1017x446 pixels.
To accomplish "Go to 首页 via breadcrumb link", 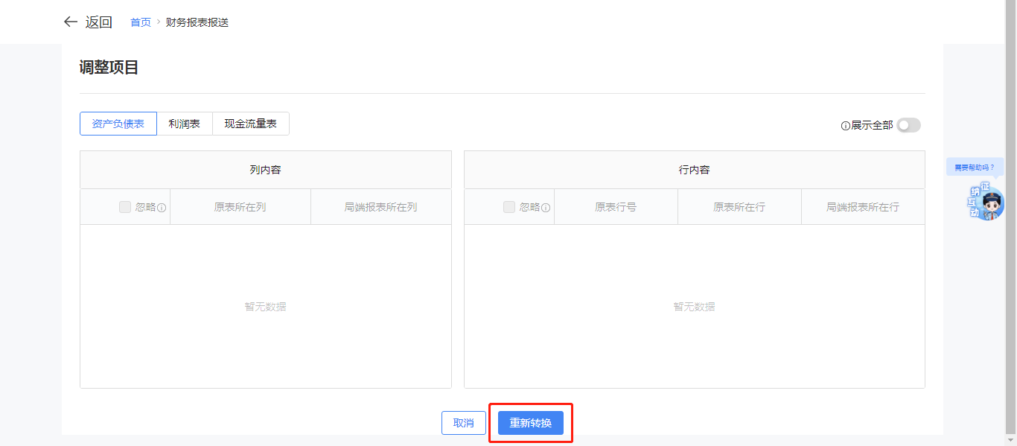I will 141,22.
